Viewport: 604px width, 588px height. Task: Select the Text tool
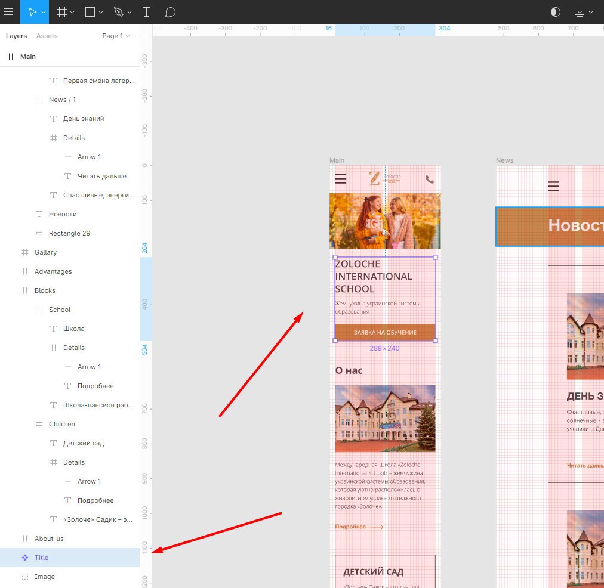[146, 12]
